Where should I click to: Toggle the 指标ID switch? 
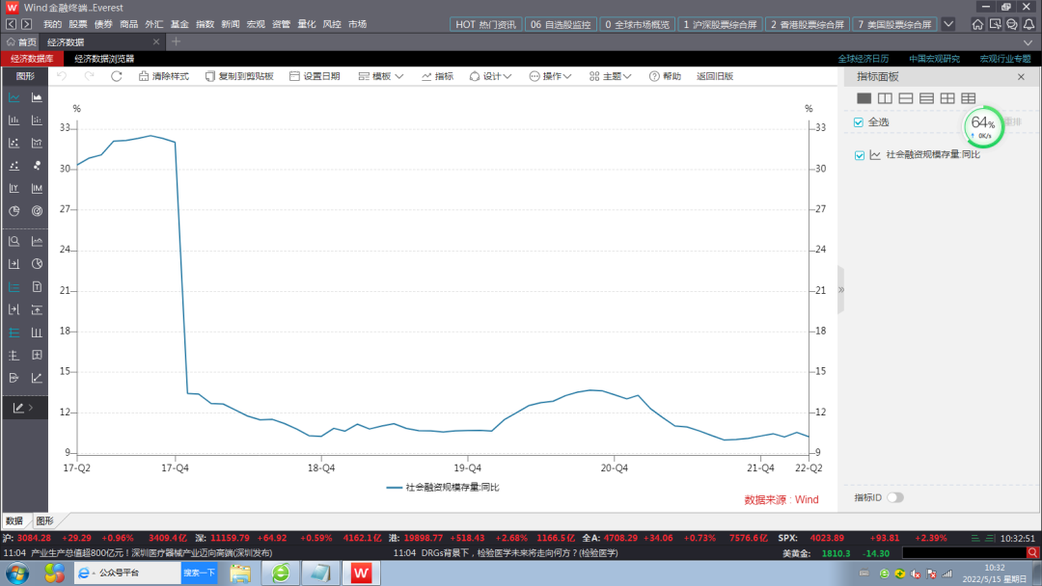894,497
